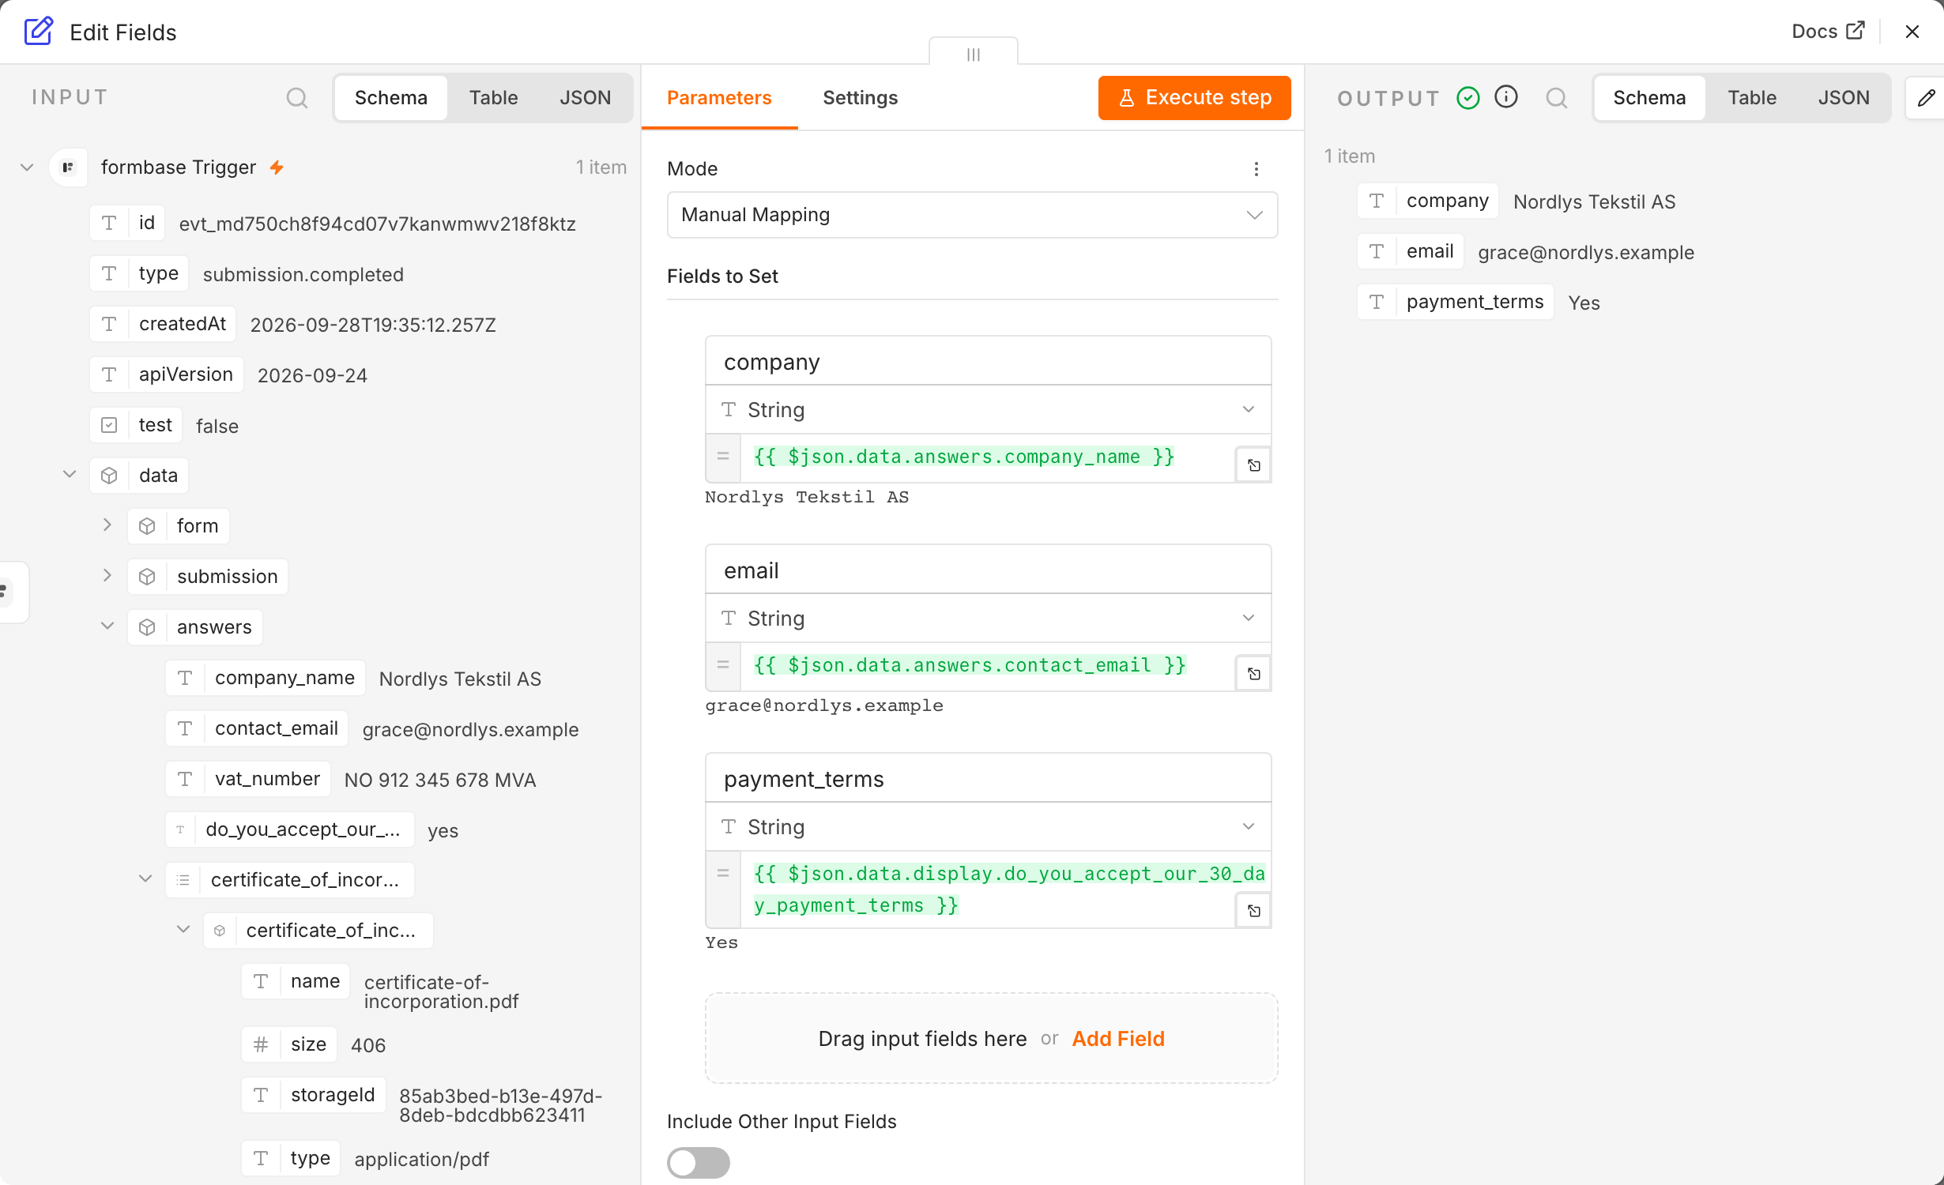Open expression editor for company field
The width and height of the screenshot is (1944, 1185).
(x=1253, y=465)
